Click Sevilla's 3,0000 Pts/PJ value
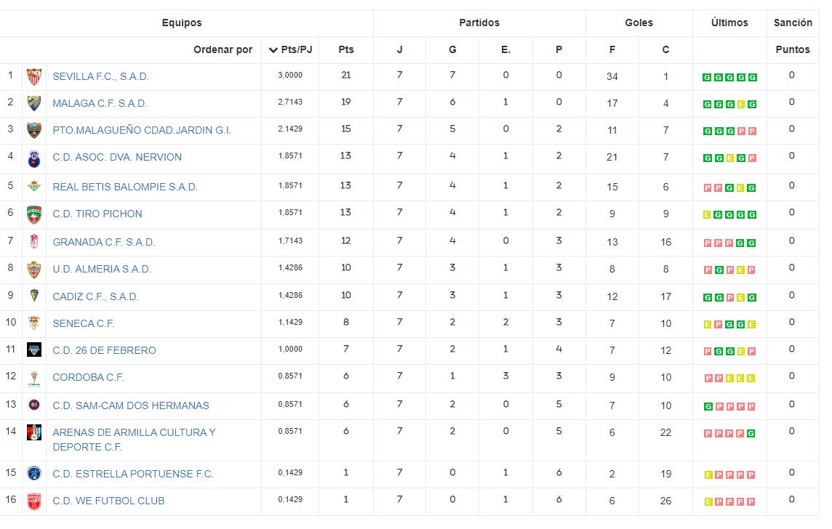Image resolution: width=832 pixels, height=529 pixels. (x=290, y=76)
